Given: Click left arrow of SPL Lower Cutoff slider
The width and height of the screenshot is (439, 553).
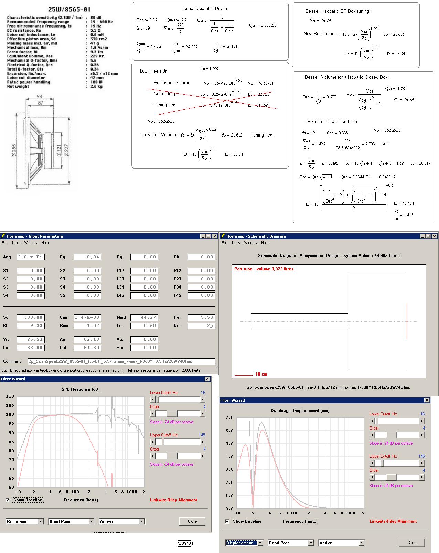Looking at the screenshot, I should coord(153,400).
